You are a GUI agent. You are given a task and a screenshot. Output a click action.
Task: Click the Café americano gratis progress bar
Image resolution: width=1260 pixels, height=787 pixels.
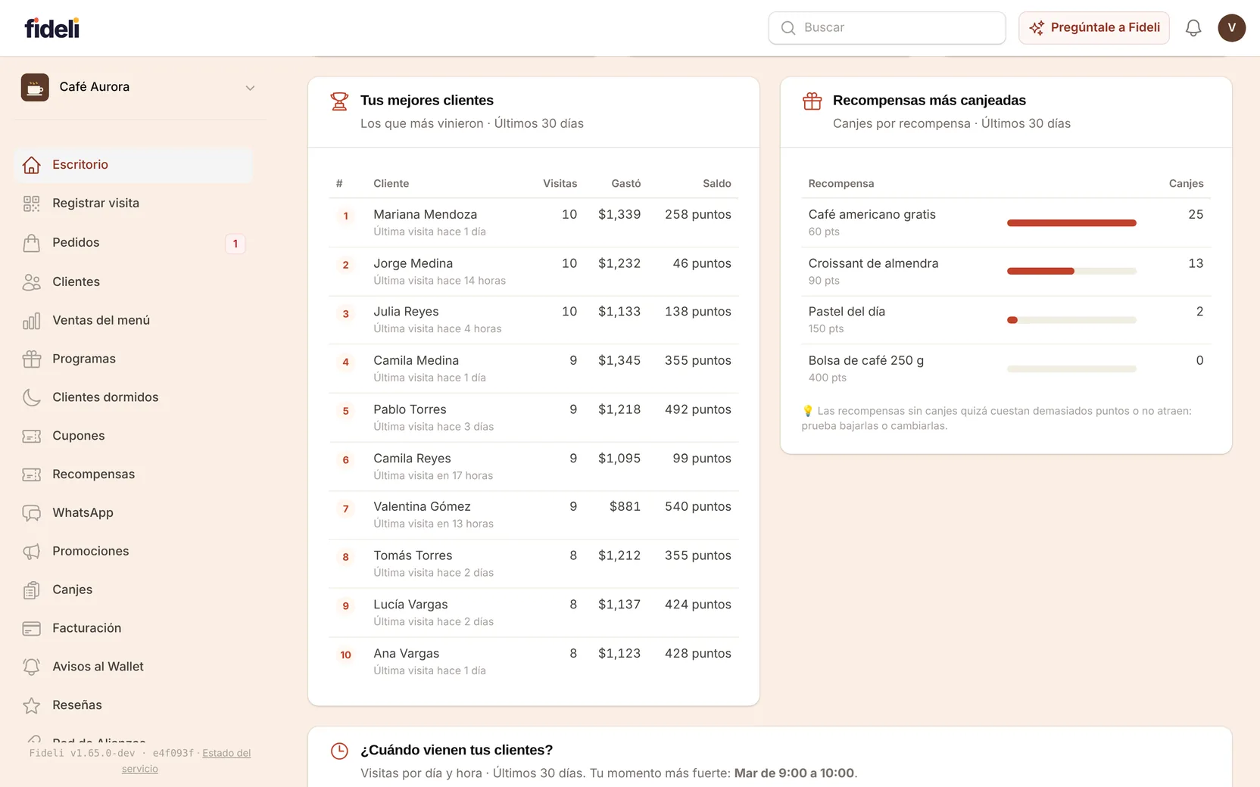coord(1071,223)
